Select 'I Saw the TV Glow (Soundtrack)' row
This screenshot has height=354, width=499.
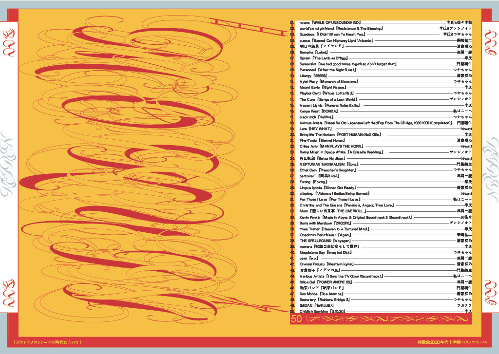pos(381,276)
